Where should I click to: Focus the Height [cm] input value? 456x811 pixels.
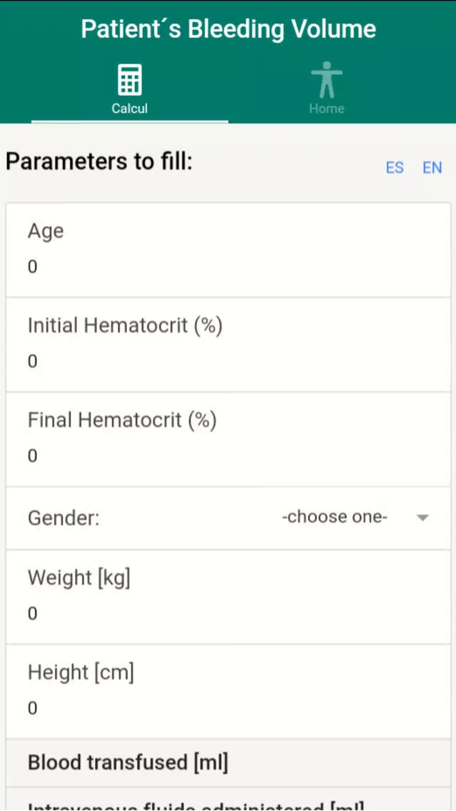228,709
